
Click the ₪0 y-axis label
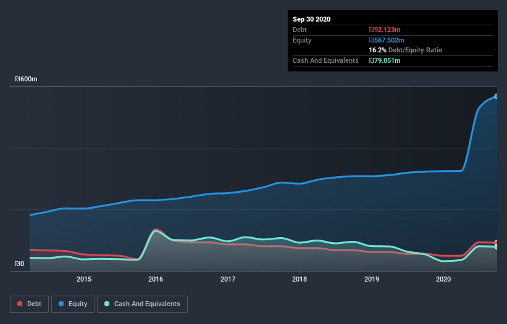pyautogui.click(x=19, y=264)
